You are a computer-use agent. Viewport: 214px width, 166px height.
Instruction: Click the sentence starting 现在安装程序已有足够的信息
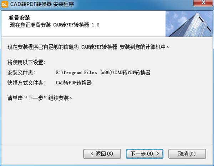88,47
